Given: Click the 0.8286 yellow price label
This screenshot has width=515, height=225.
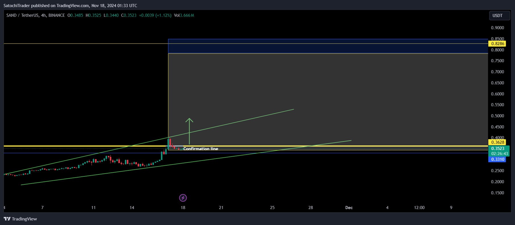Looking at the screenshot, I should (x=498, y=44).
